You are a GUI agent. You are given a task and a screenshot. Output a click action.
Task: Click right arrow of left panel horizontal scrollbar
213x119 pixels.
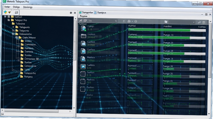pyautogui.click(x=70, y=111)
